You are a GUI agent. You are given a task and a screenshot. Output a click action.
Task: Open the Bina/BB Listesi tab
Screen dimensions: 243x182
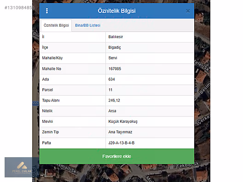tap(87, 25)
